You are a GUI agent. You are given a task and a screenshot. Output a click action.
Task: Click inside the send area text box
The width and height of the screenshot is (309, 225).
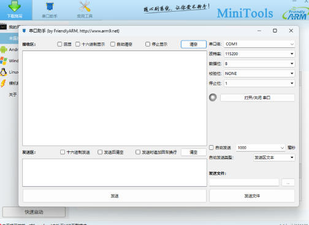click(115, 173)
